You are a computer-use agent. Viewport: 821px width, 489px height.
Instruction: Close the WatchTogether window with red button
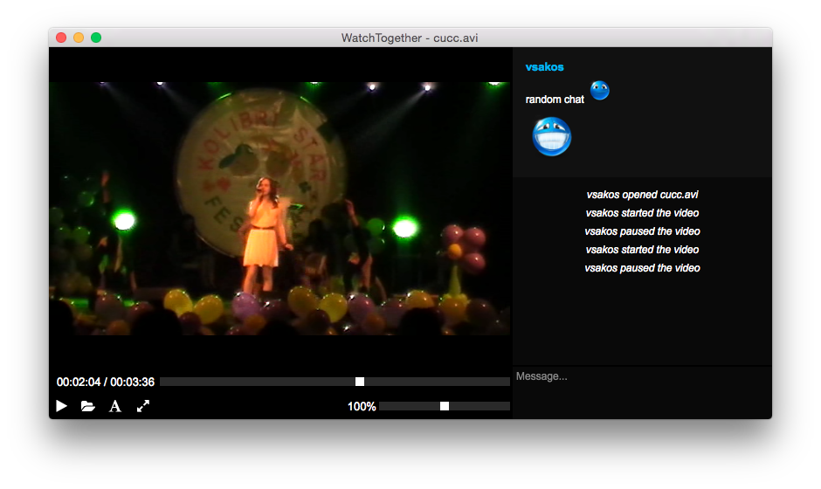[61, 38]
